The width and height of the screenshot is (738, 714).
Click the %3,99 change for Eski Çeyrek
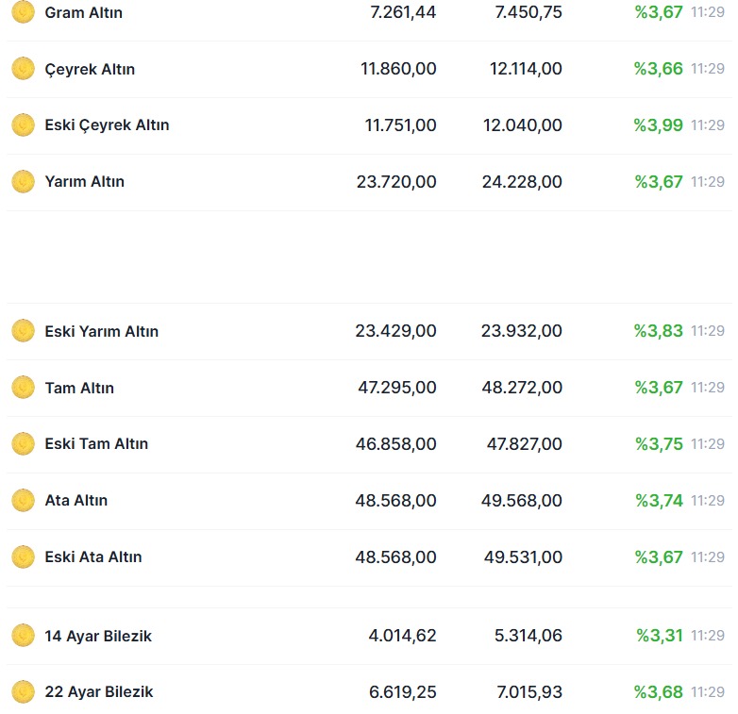coord(658,125)
